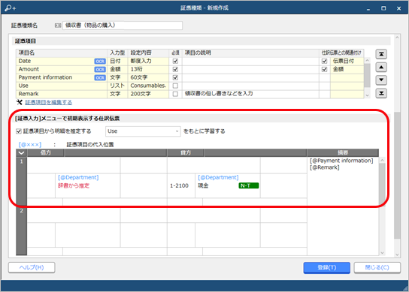Move item to bottom with bottom-arrow button

click(x=381, y=93)
